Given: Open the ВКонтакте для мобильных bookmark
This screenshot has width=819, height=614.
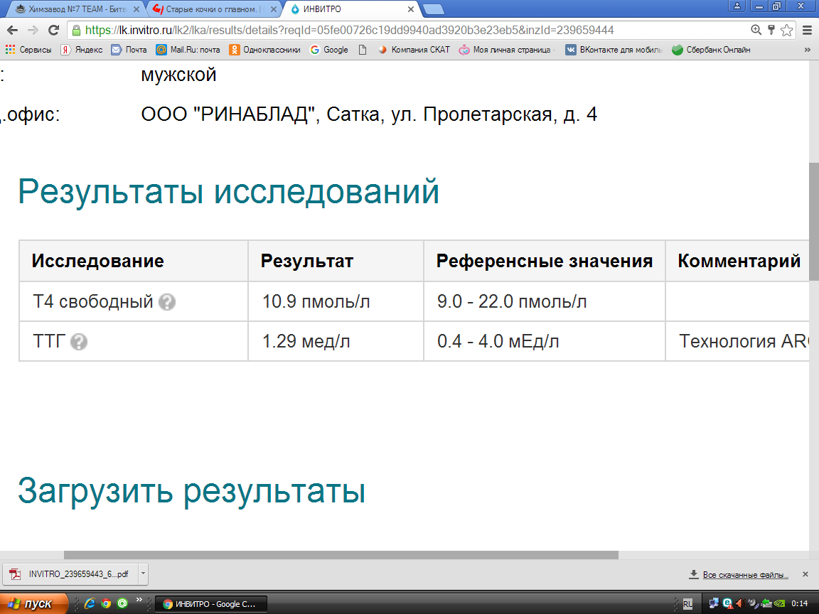Looking at the screenshot, I should tap(614, 50).
